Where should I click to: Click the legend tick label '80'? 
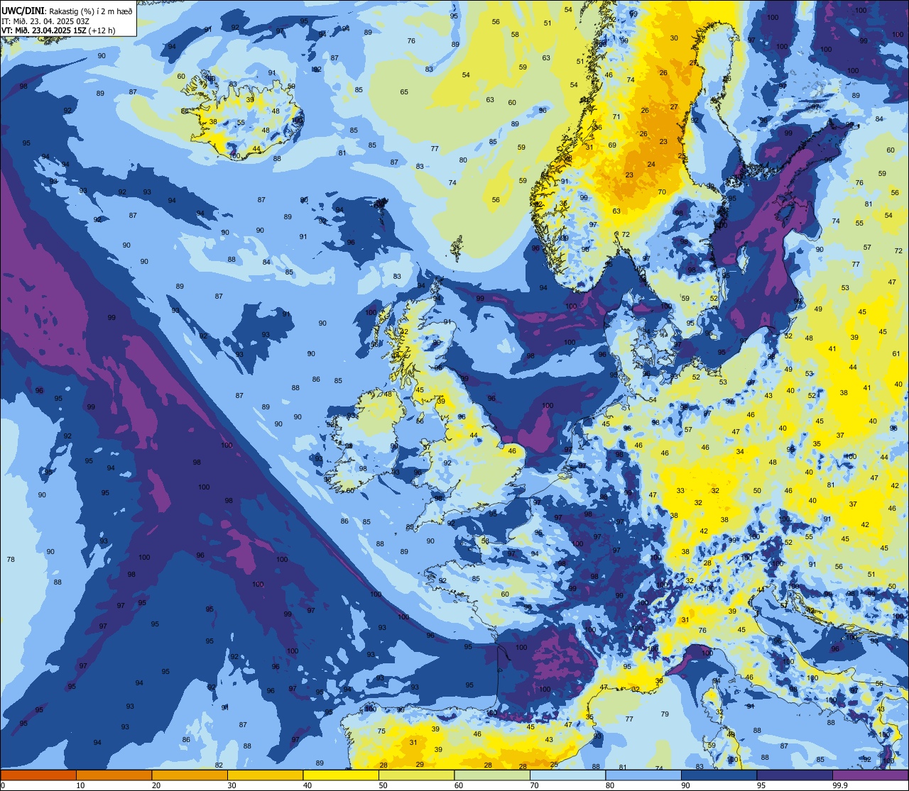[610, 785]
